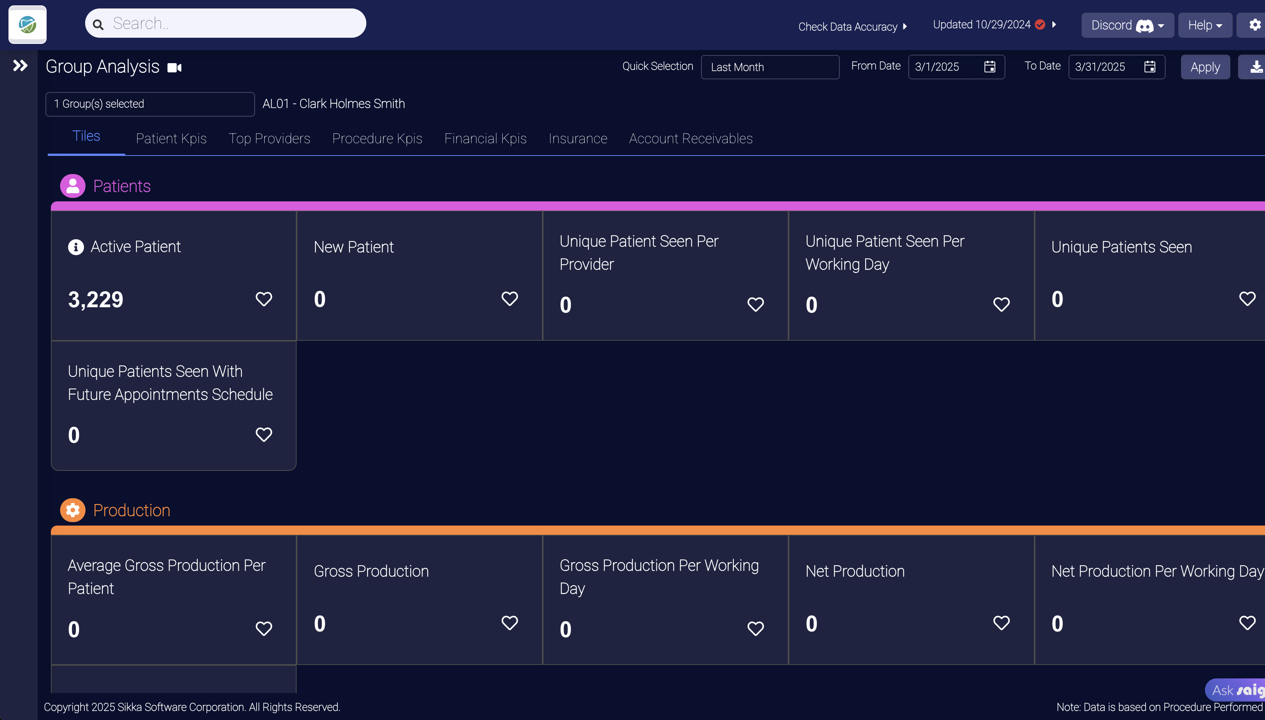The height and width of the screenshot is (720, 1265).
Task: Open the Discord dropdown menu
Action: (1127, 25)
